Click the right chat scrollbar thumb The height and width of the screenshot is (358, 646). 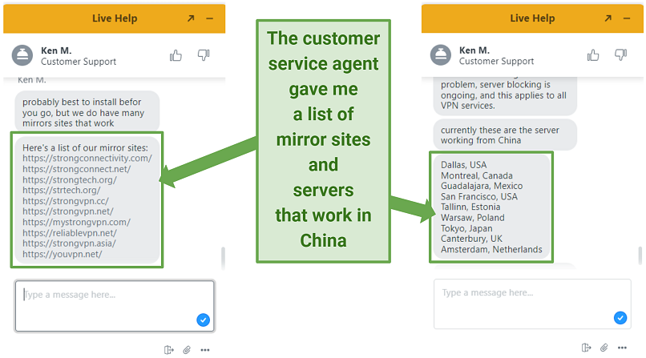(x=640, y=255)
